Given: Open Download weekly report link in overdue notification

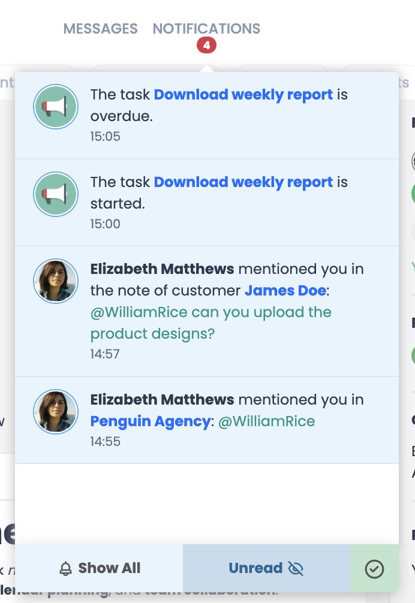Looking at the screenshot, I should pyautogui.click(x=243, y=95).
